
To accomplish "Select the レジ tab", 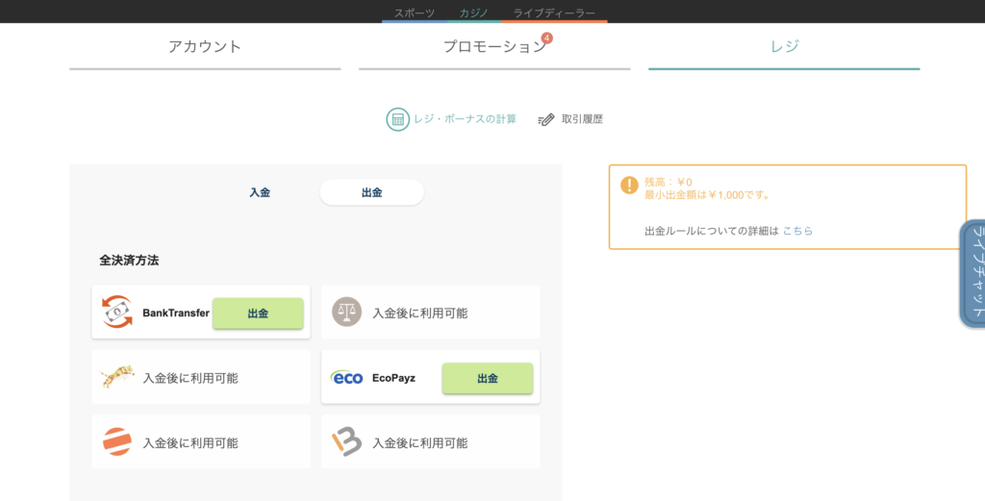I will [x=784, y=47].
